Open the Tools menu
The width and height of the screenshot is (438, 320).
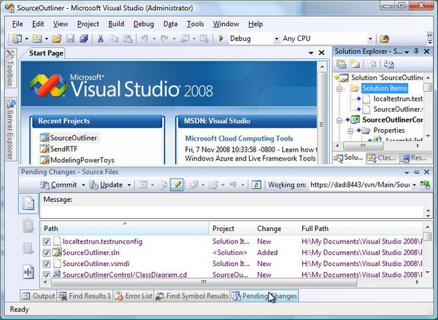click(195, 24)
